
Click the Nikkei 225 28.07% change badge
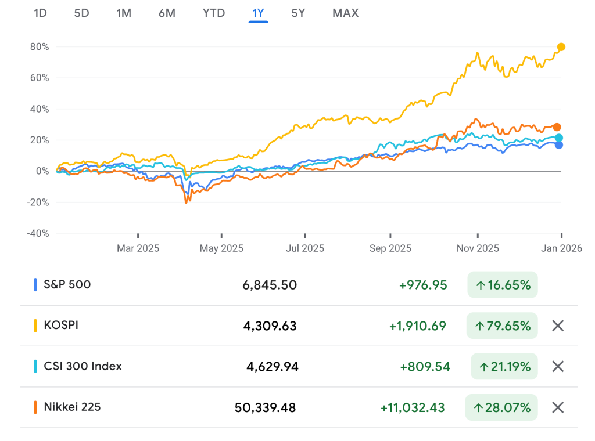(501, 407)
